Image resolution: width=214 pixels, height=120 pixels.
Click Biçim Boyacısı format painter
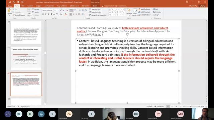19,15
